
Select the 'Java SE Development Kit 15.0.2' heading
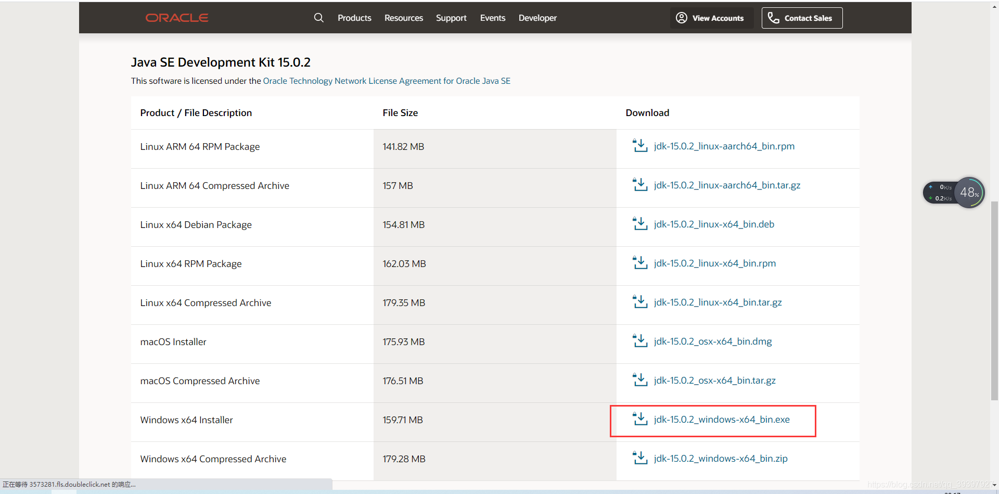(x=221, y=62)
